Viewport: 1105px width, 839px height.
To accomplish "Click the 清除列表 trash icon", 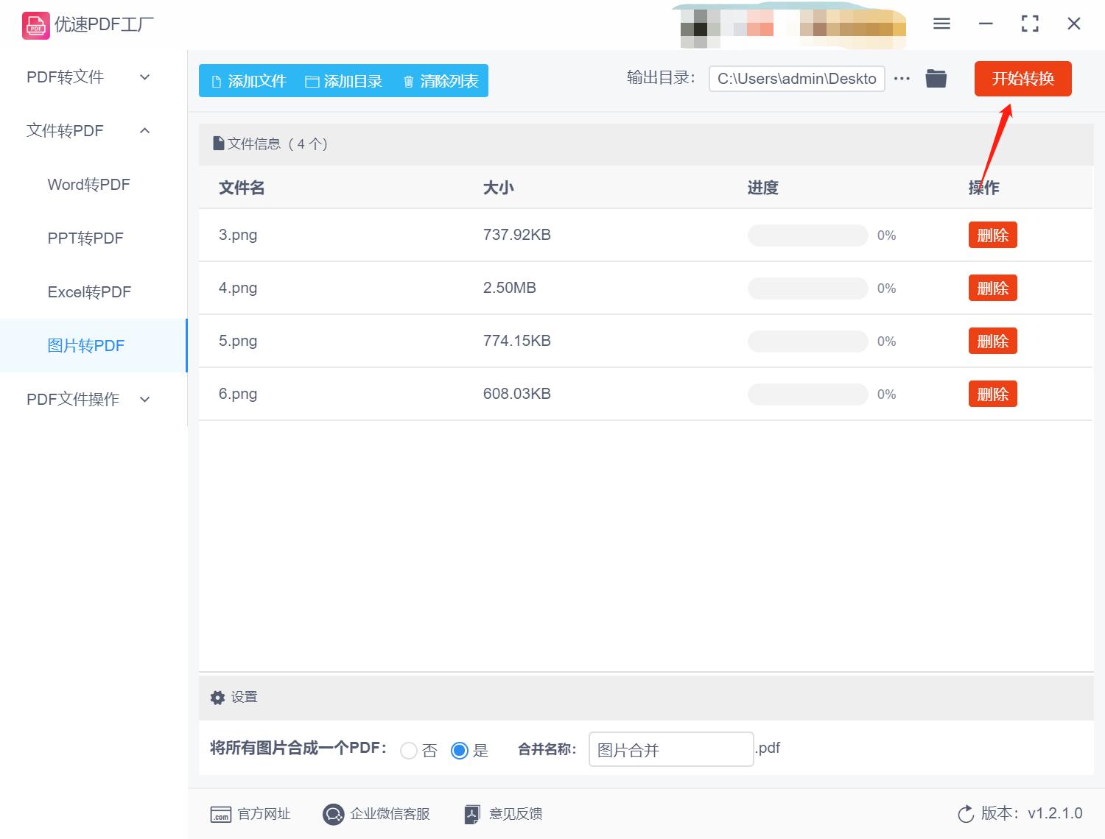I will (x=410, y=81).
